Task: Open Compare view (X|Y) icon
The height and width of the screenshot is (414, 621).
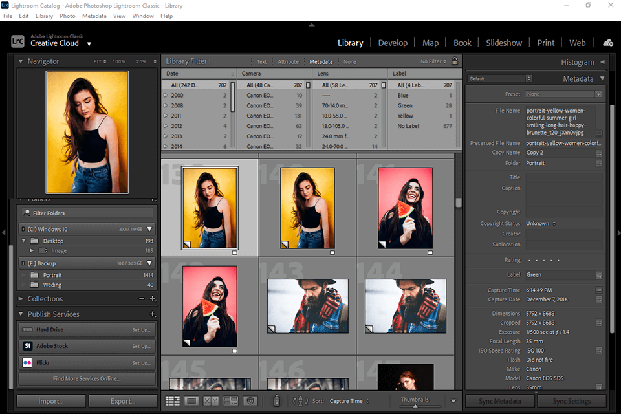Action: click(x=211, y=401)
